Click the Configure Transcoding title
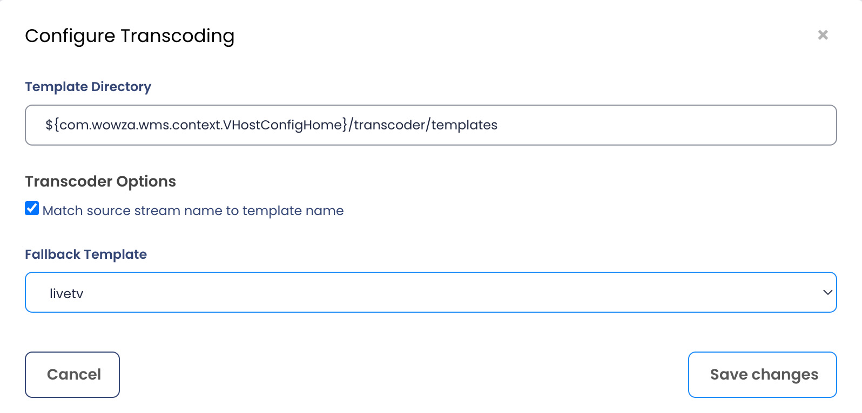This screenshot has width=862, height=413. (x=130, y=36)
